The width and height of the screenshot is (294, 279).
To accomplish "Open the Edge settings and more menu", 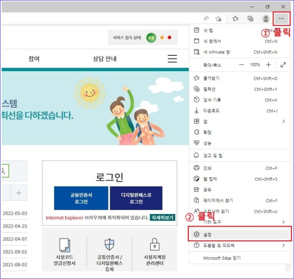I will click(281, 19).
